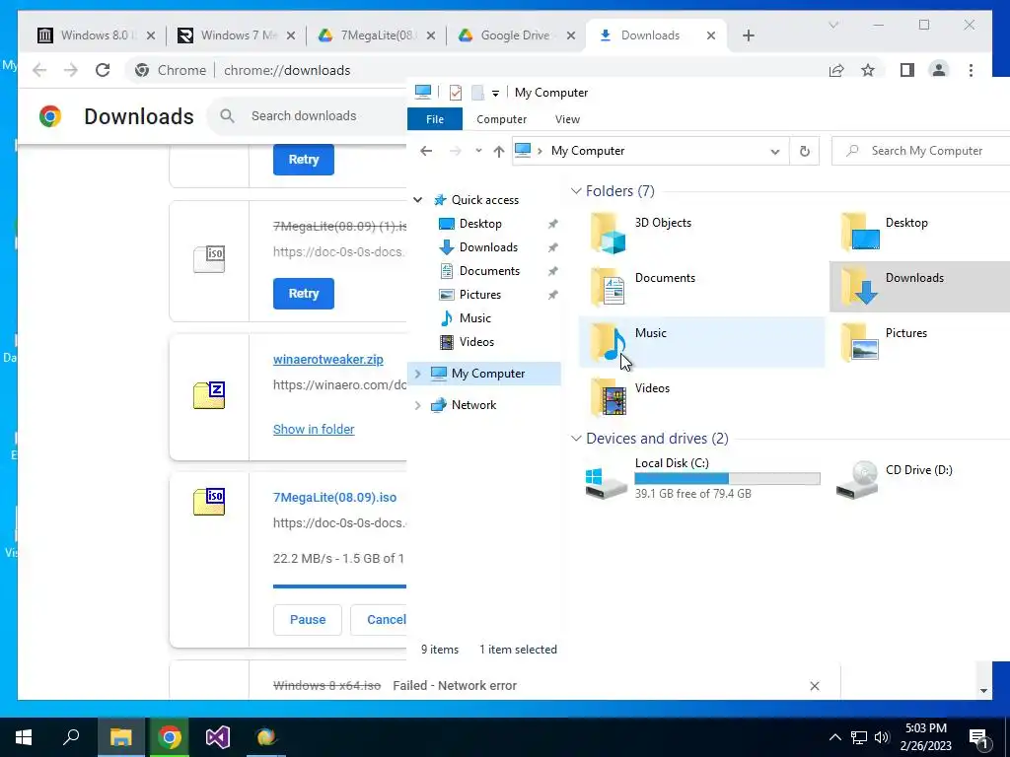Collapse the Folders (7) group
1010x757 pixels.
pyautogui.click(x=576, y=191)
